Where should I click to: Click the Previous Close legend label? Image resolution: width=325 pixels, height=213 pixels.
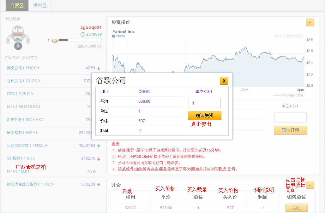click(x=292, y=95)
